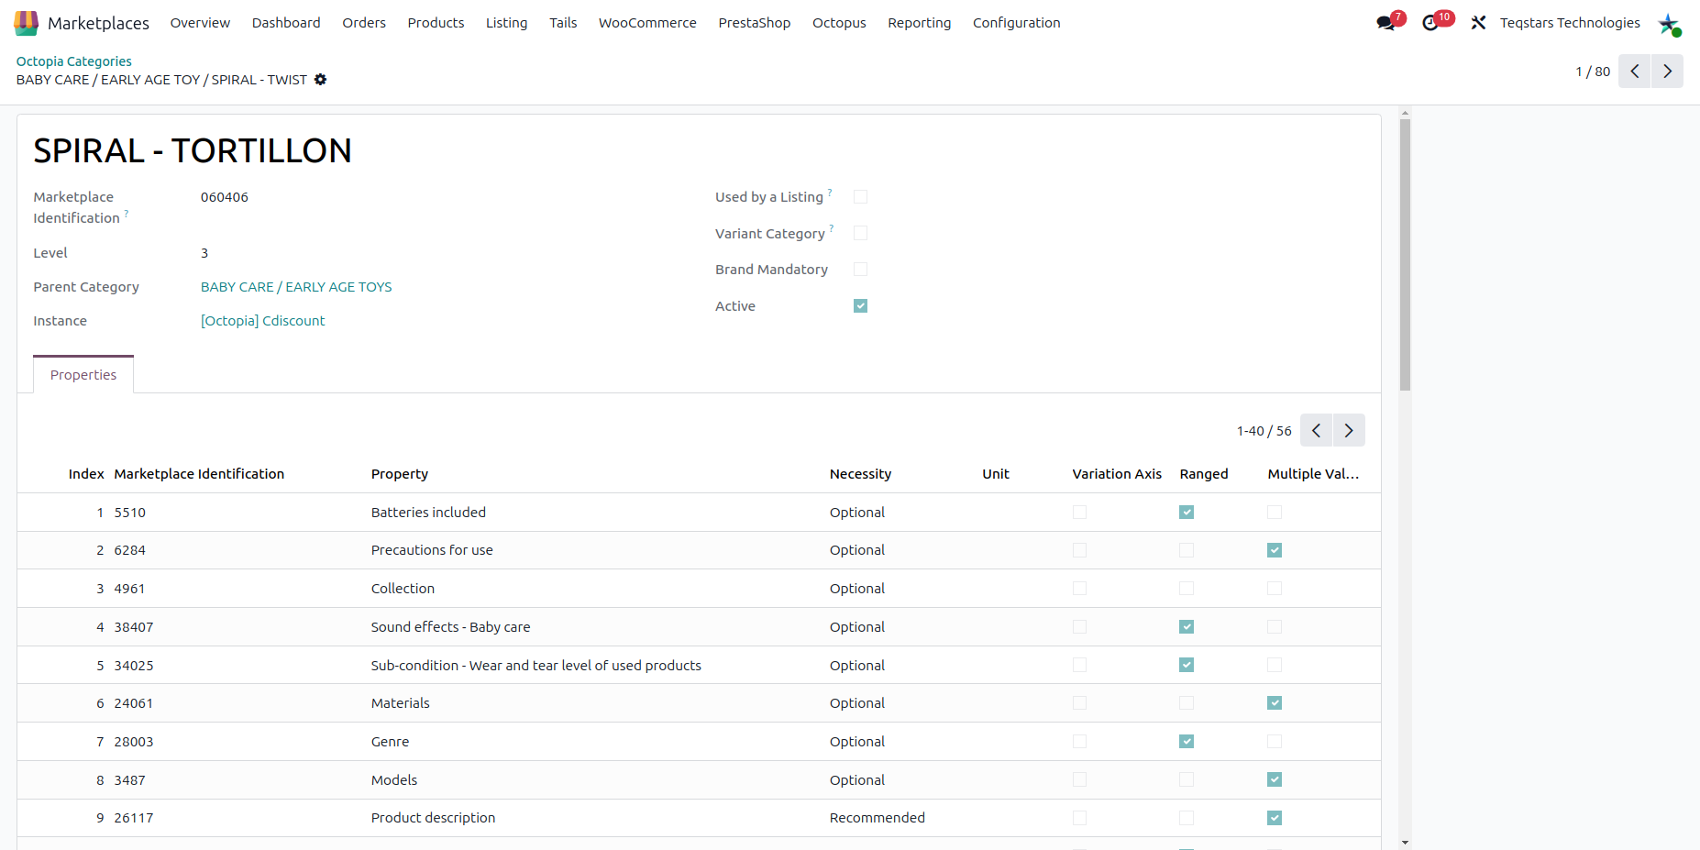Image resolution: width=1700 pixels, height=850 pixels.
Task: Toggle Ranged checkbox for Batteries included
Action: 1187,513
